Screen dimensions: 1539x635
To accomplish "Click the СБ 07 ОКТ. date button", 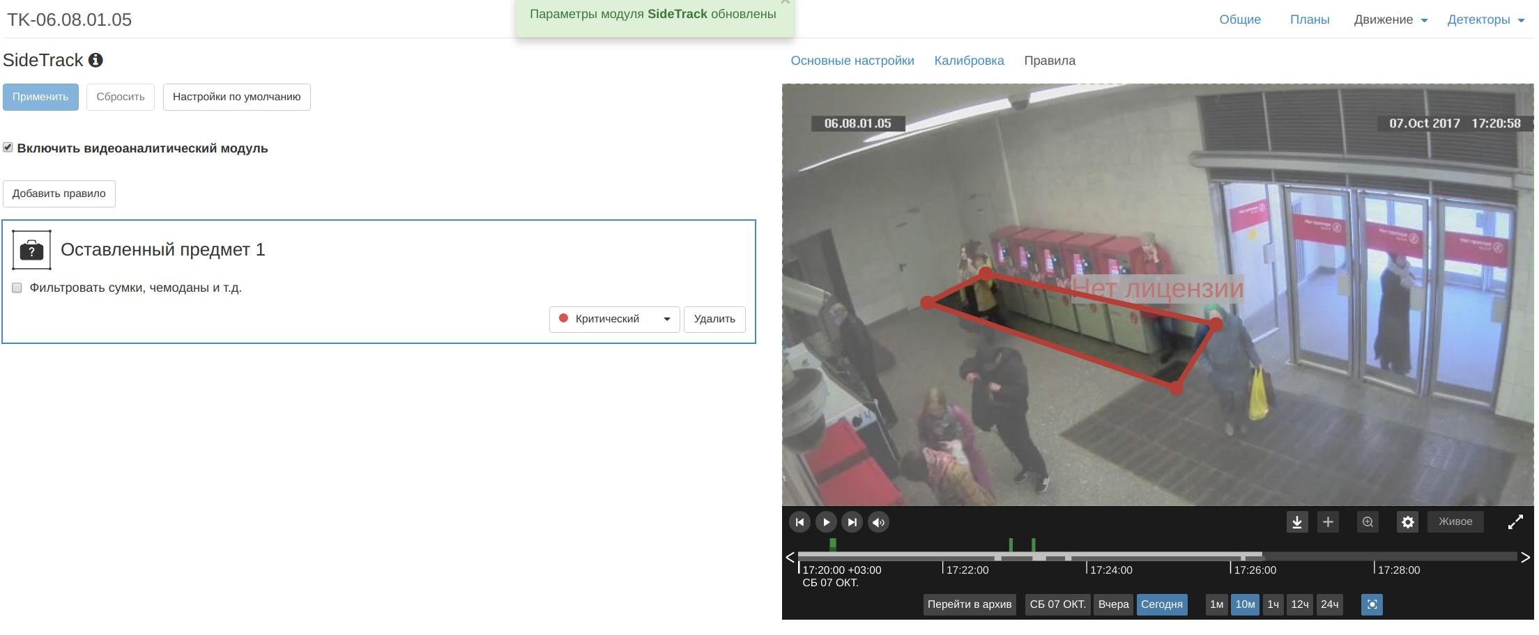I will (1057, 604).
